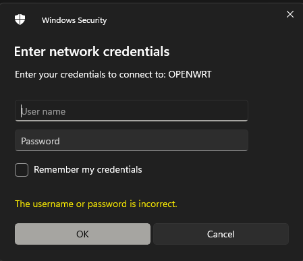Click the yellow incorrect password error message
Screen dimensions: 303x261
(96, 204)
